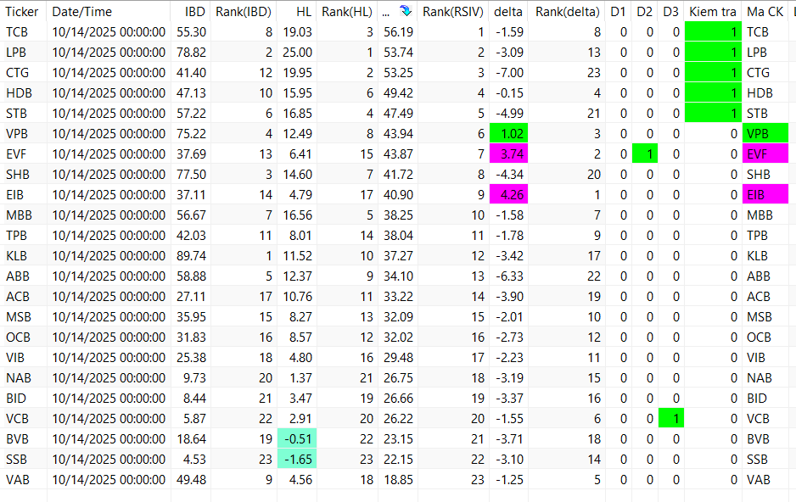The height and width of the screenshot is (502, 796).
Task: Click the IBD value 58.88 in ABB row
Action: coord(192,276)
